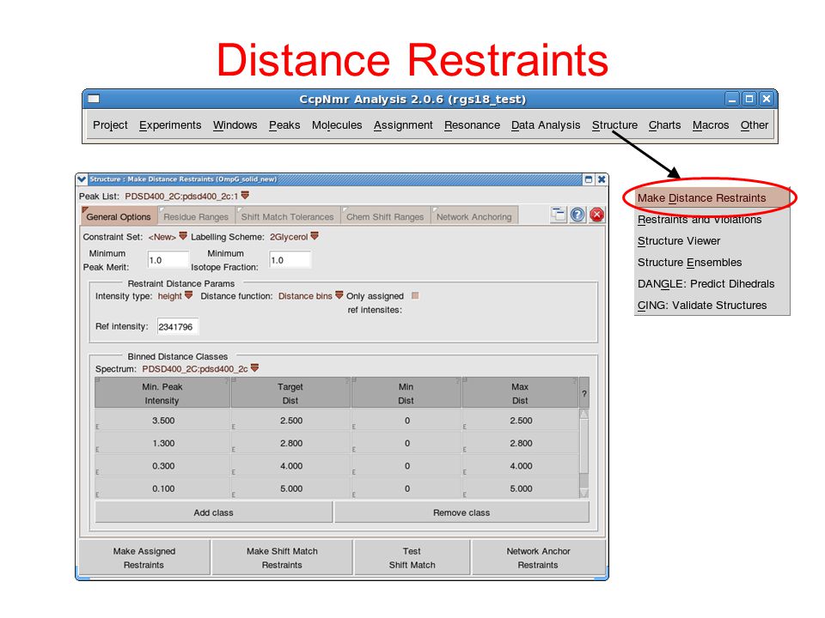Select the 1.300 intensity cell

pos(163,443)
